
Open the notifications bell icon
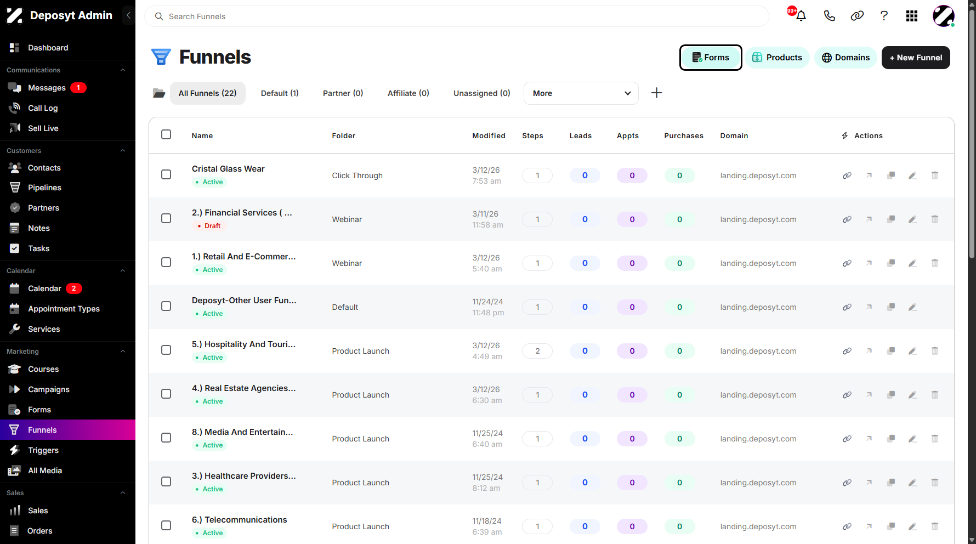pos(801,16)
